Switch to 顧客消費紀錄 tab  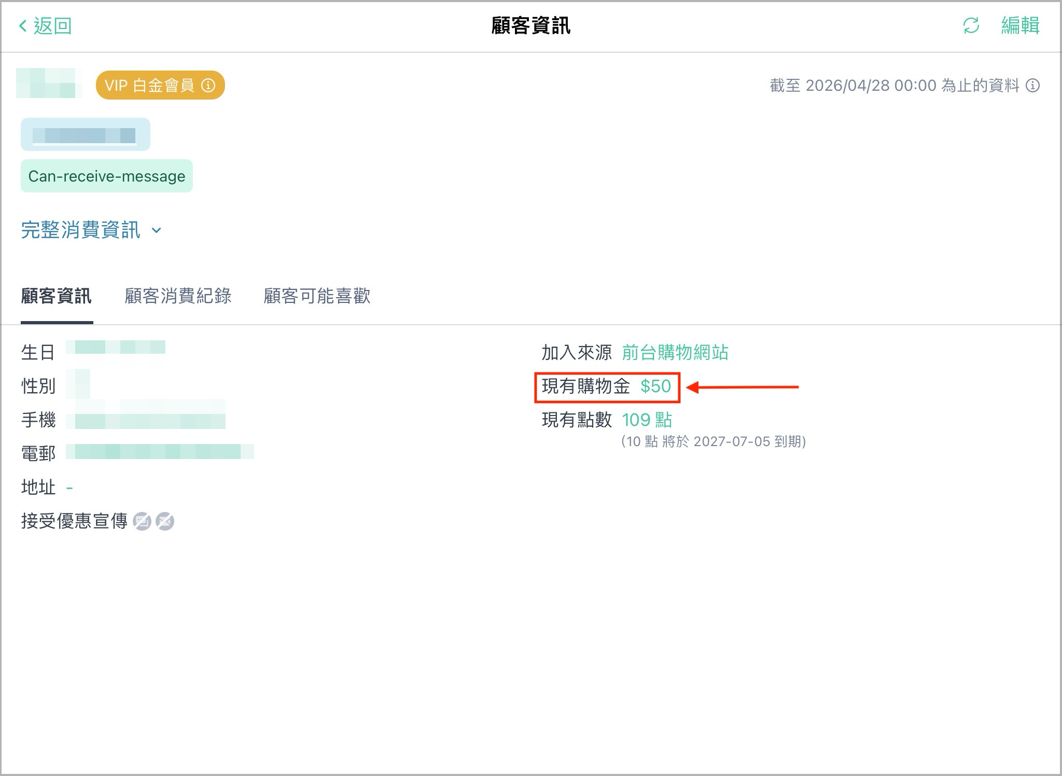178,296
